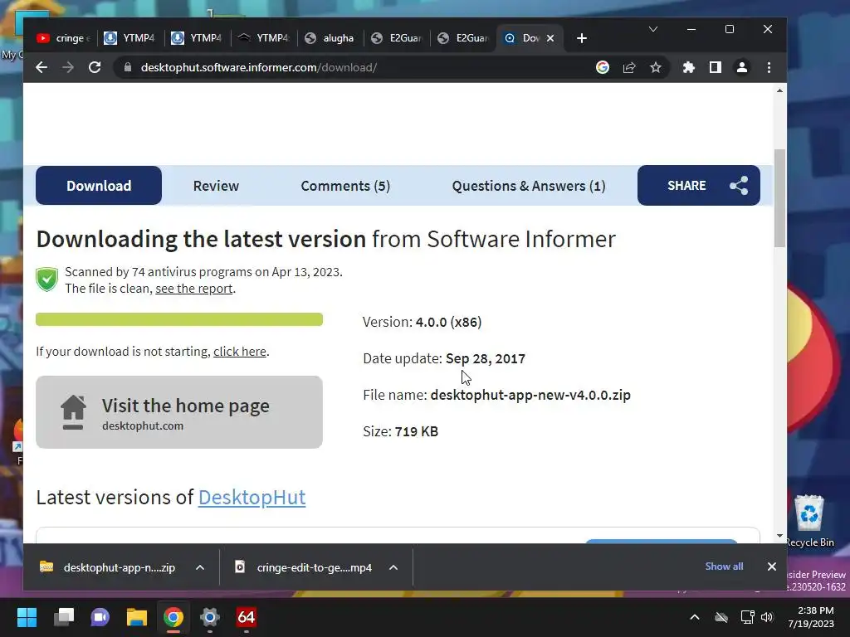Reload the current page
Viewport: 850px width, 637px height.
(x=95, y=68)
